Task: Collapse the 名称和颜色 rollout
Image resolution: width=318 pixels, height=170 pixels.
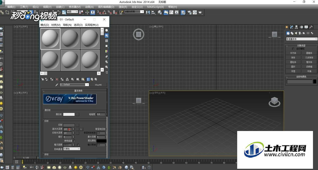Action: [x=301, y=77]
